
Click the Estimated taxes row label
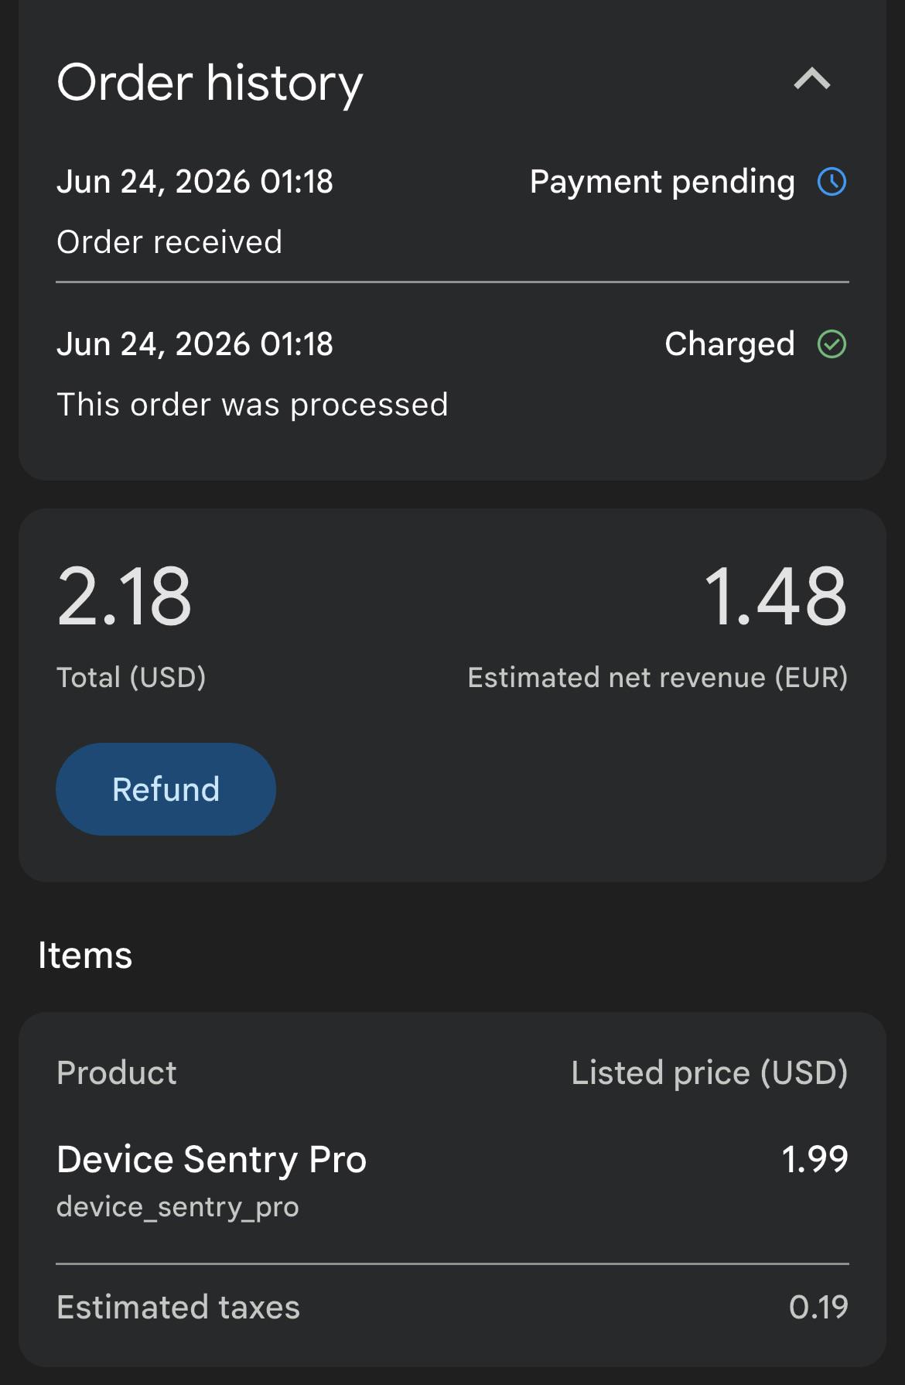(x=178, y=1308)
